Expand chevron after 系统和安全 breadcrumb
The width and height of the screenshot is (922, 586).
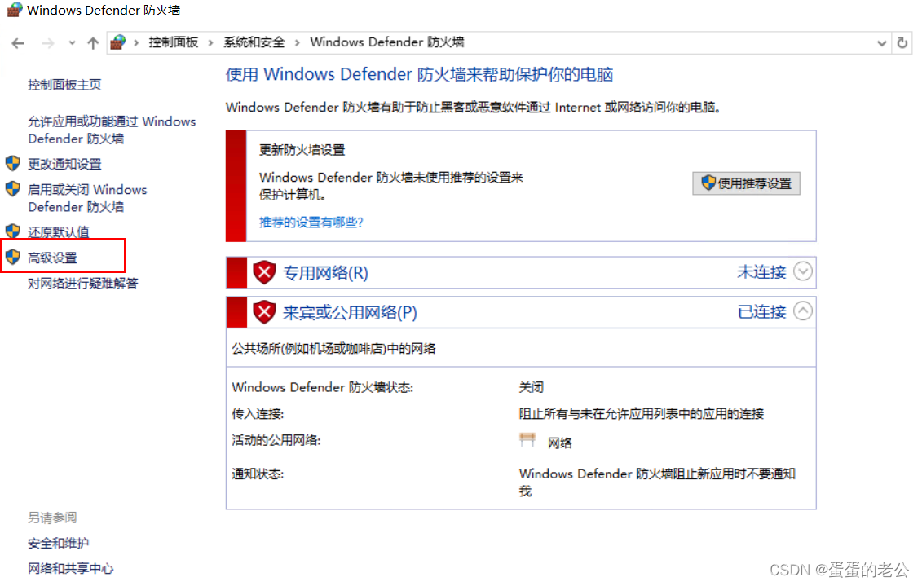click(x=297, y=42)
